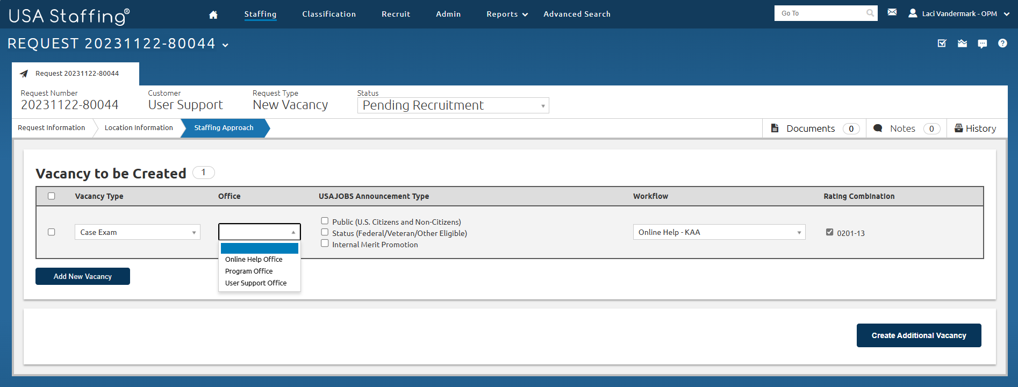Image resolution: width=1018 pixels, height=387 pixels.
Task: Open the Vacancy Type Case Exam dropdown
Action: pyautogui.click(x=138, y=232)
